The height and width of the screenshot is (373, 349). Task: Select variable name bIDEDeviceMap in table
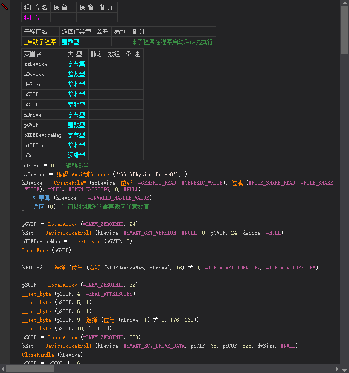[x=43, y=135]
